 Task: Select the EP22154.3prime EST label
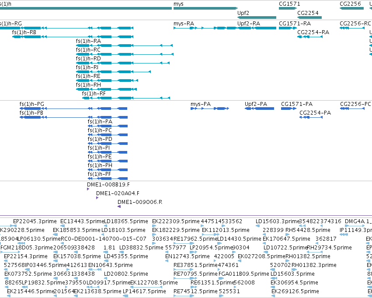26,257
